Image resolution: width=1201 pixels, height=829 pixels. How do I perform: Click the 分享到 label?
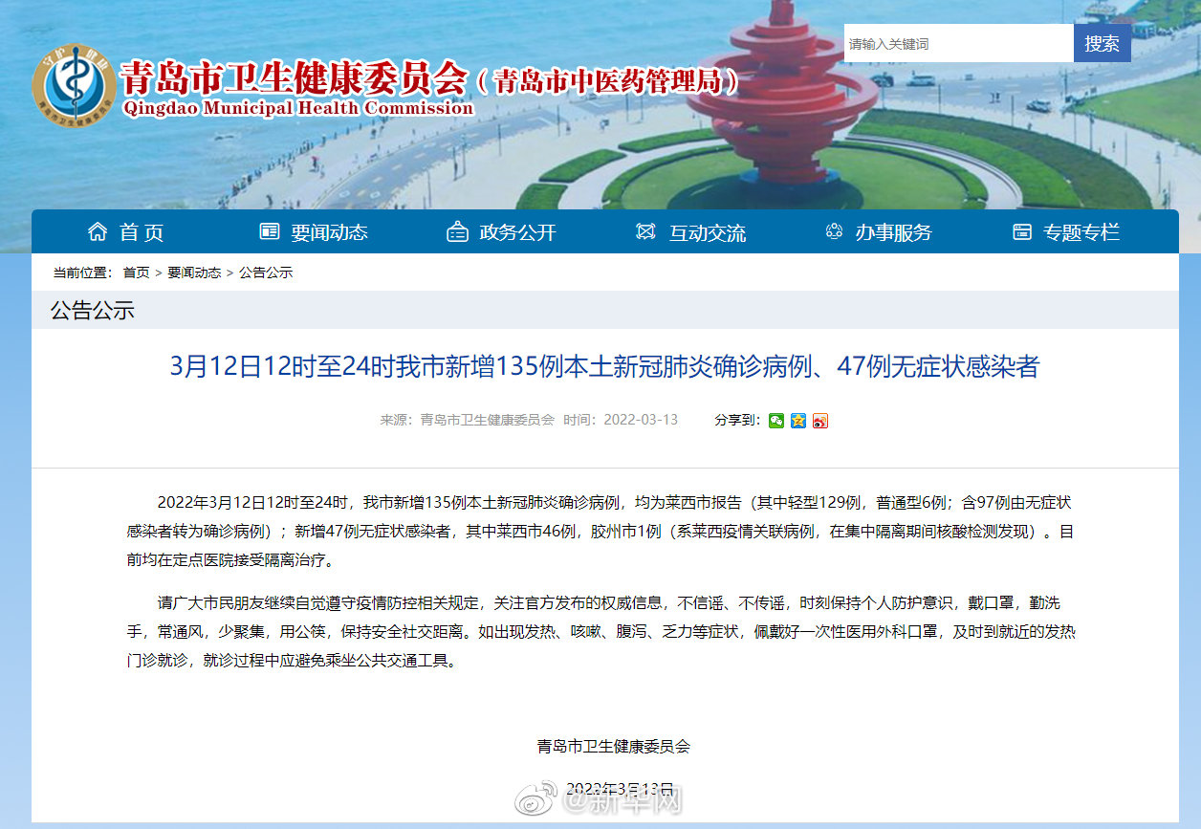[x=738, y=420]
